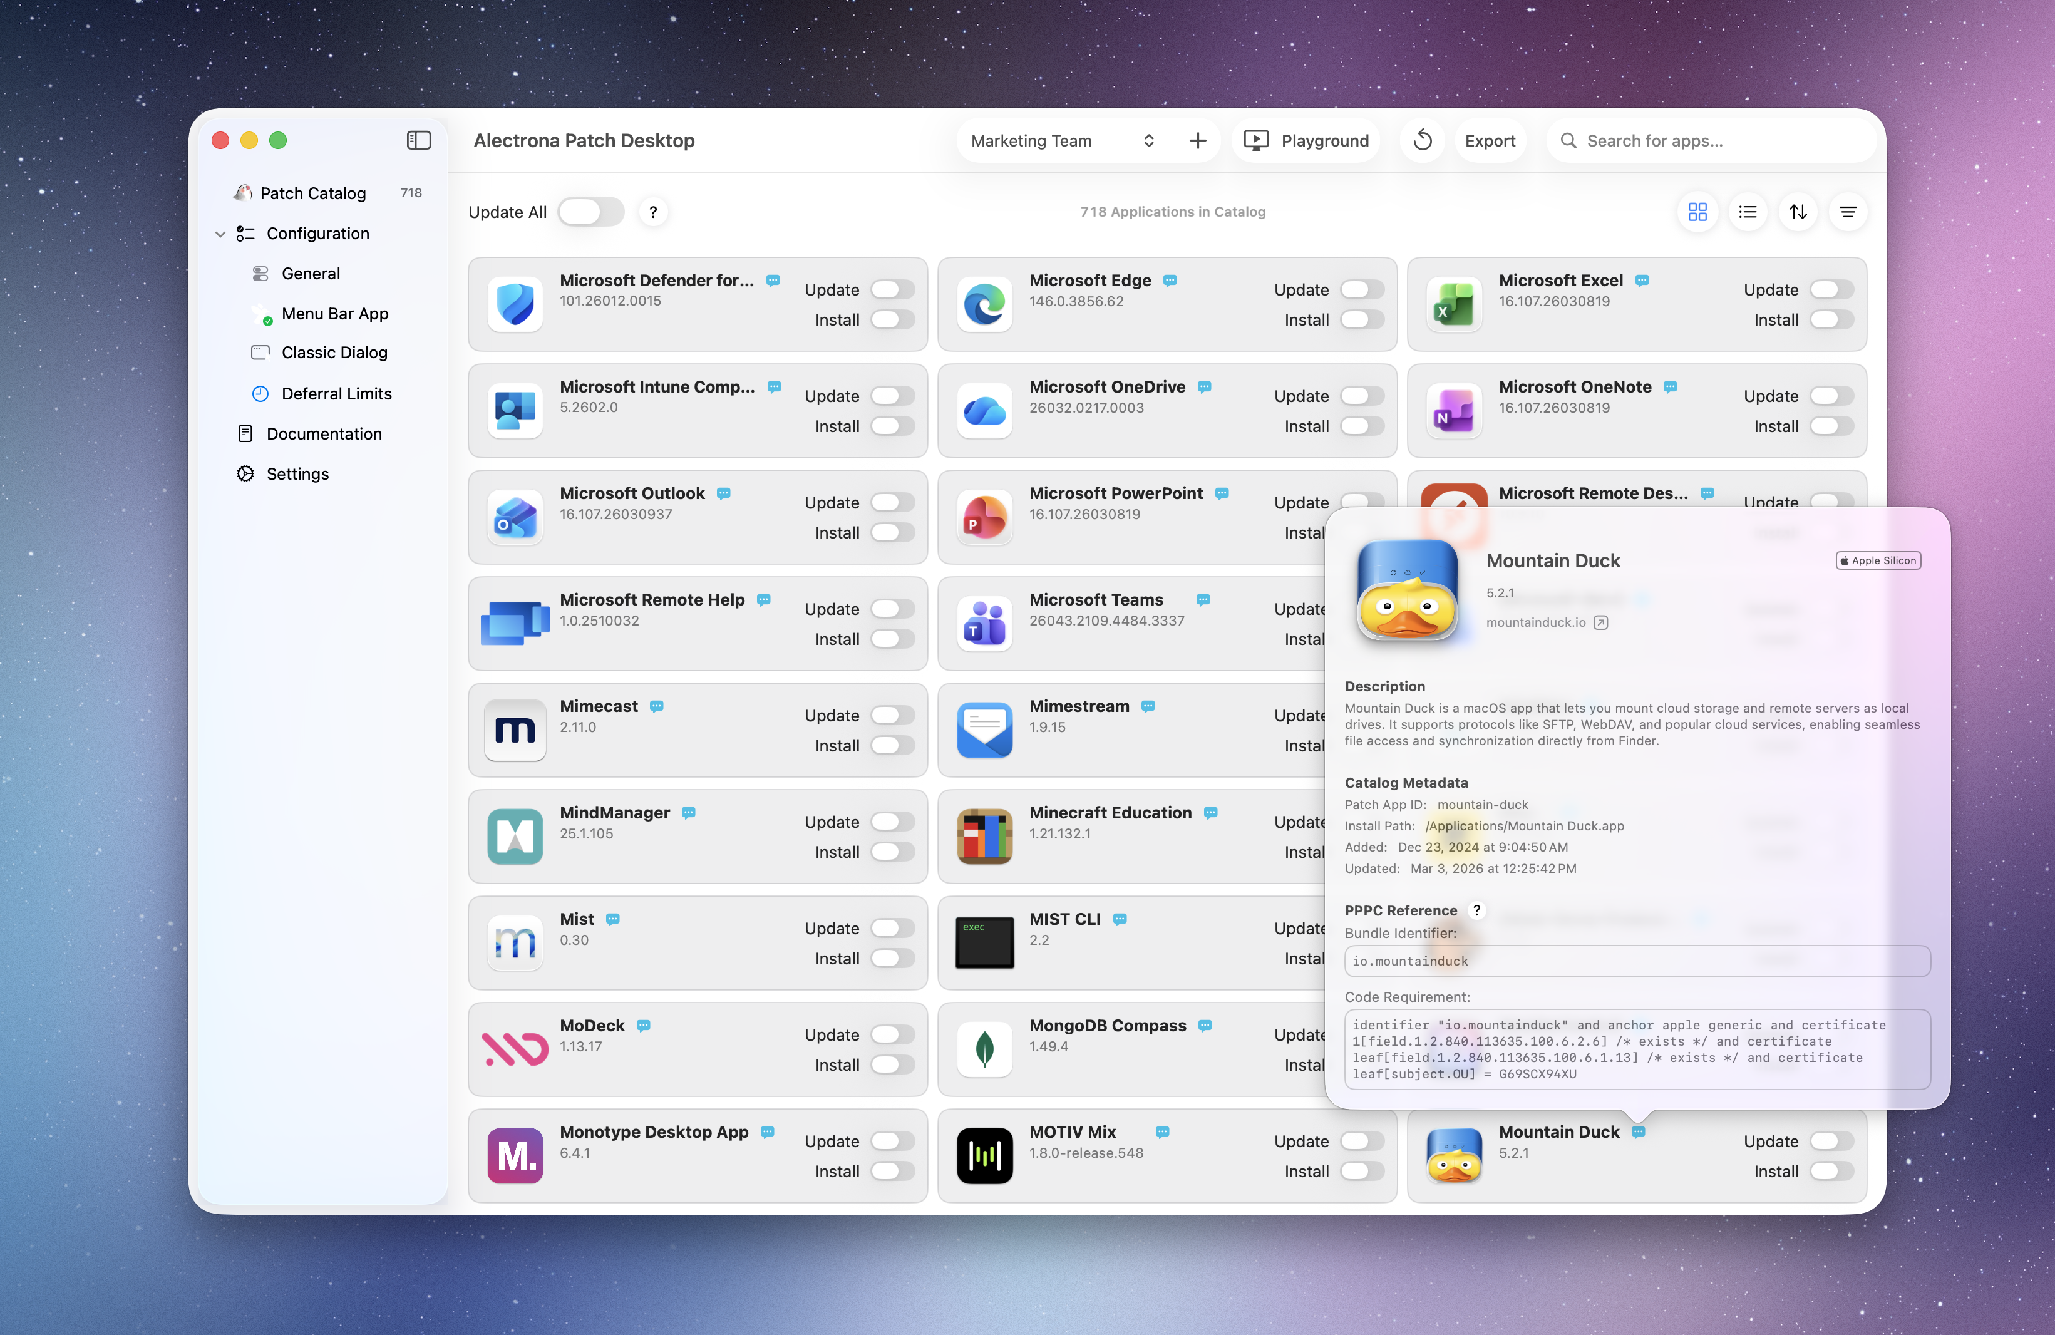The width and height of the screenshot is (2055, 1335).
Task: Click the refresh catalog icon
Action: pos(1423,141)
